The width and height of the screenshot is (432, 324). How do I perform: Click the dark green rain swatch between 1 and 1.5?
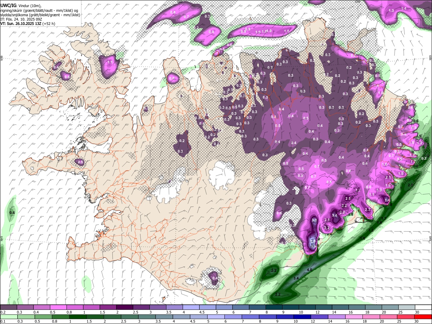coord(78,317)
